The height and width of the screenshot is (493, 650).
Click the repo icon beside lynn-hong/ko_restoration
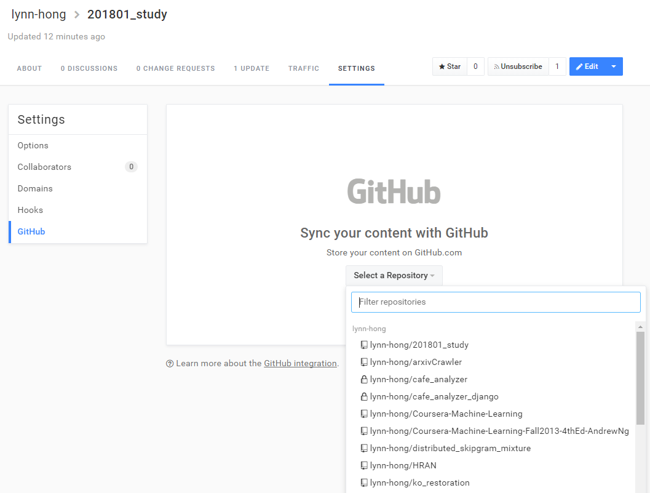point(364,483)
